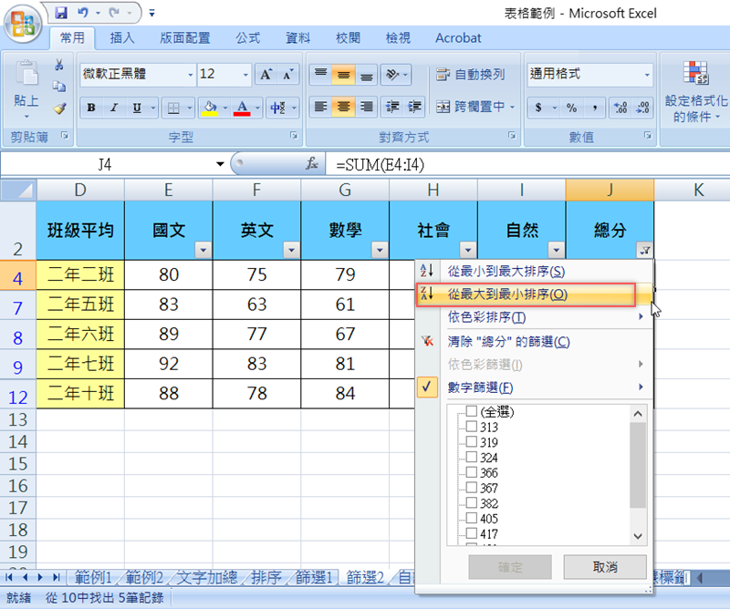
Task: Click the Italic formatting icon
Action: (114, 108)
